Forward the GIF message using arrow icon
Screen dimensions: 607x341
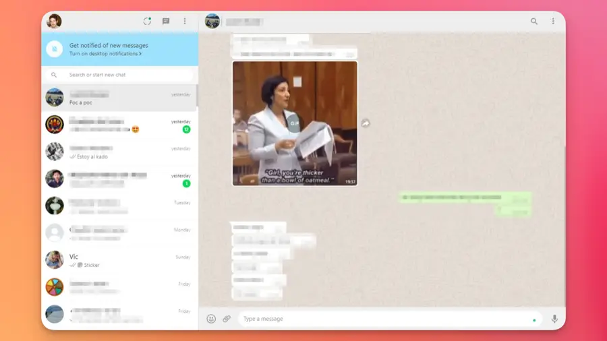366,123
